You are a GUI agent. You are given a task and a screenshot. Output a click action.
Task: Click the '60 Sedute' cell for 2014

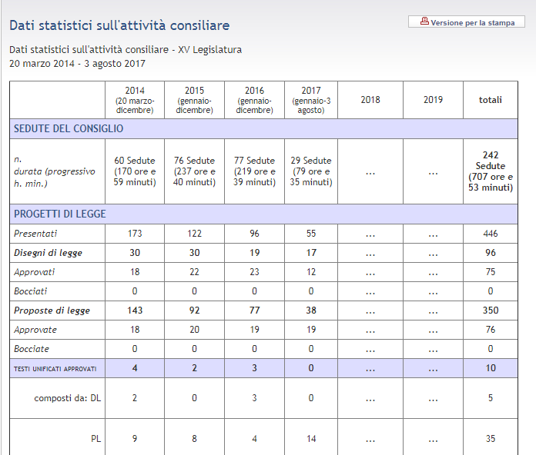135,171
